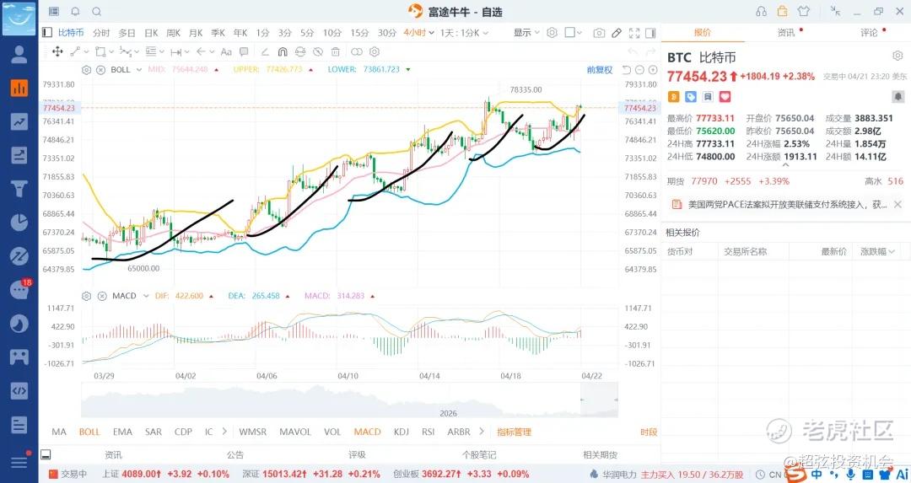Open the 4小时 timeframe dropdown
911x483 pixels.
419,33
